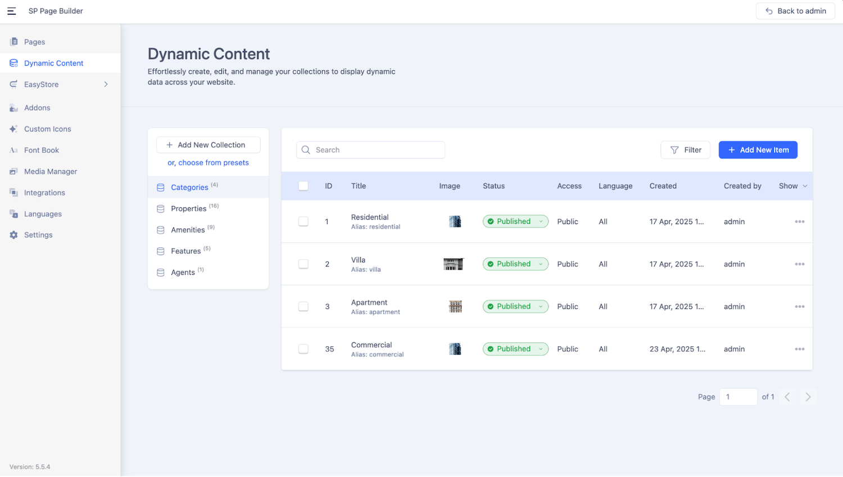Switch to the Pages menu item
The height and width of the screenshot is (477, 843).
(34, 42)
